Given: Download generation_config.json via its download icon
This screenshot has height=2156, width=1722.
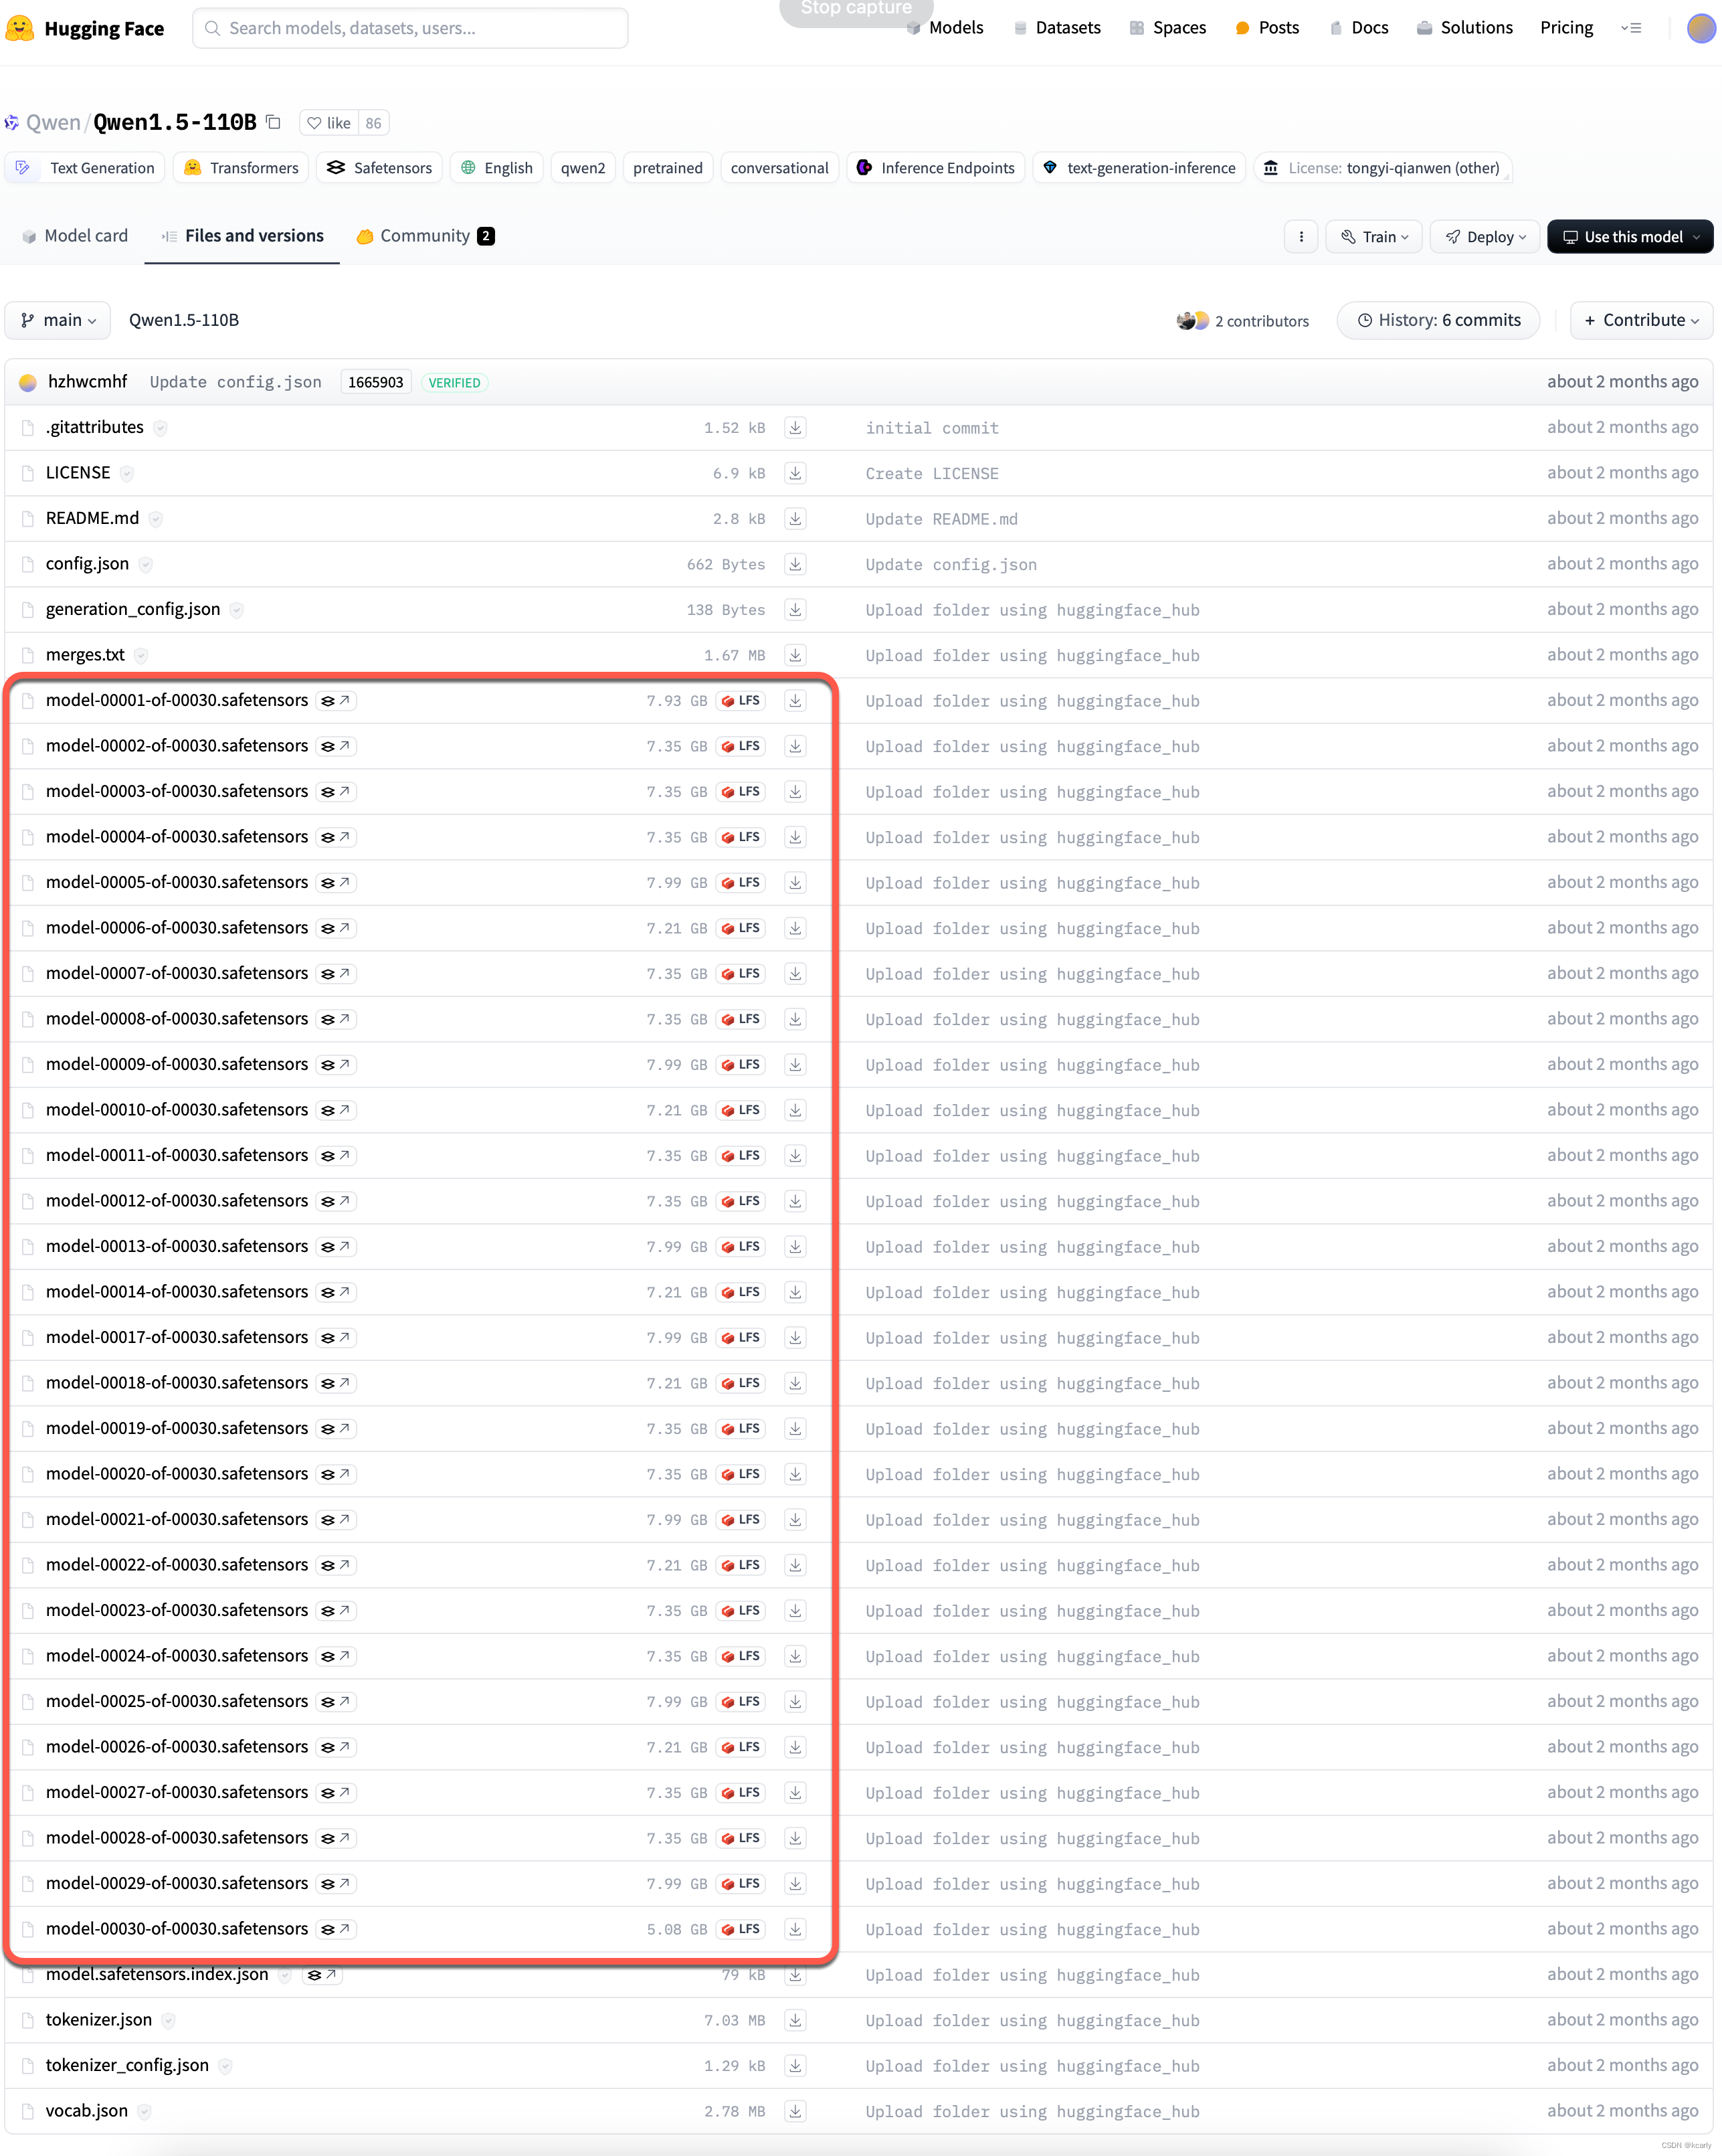Looking at the screenshot, I should [795, 610].
